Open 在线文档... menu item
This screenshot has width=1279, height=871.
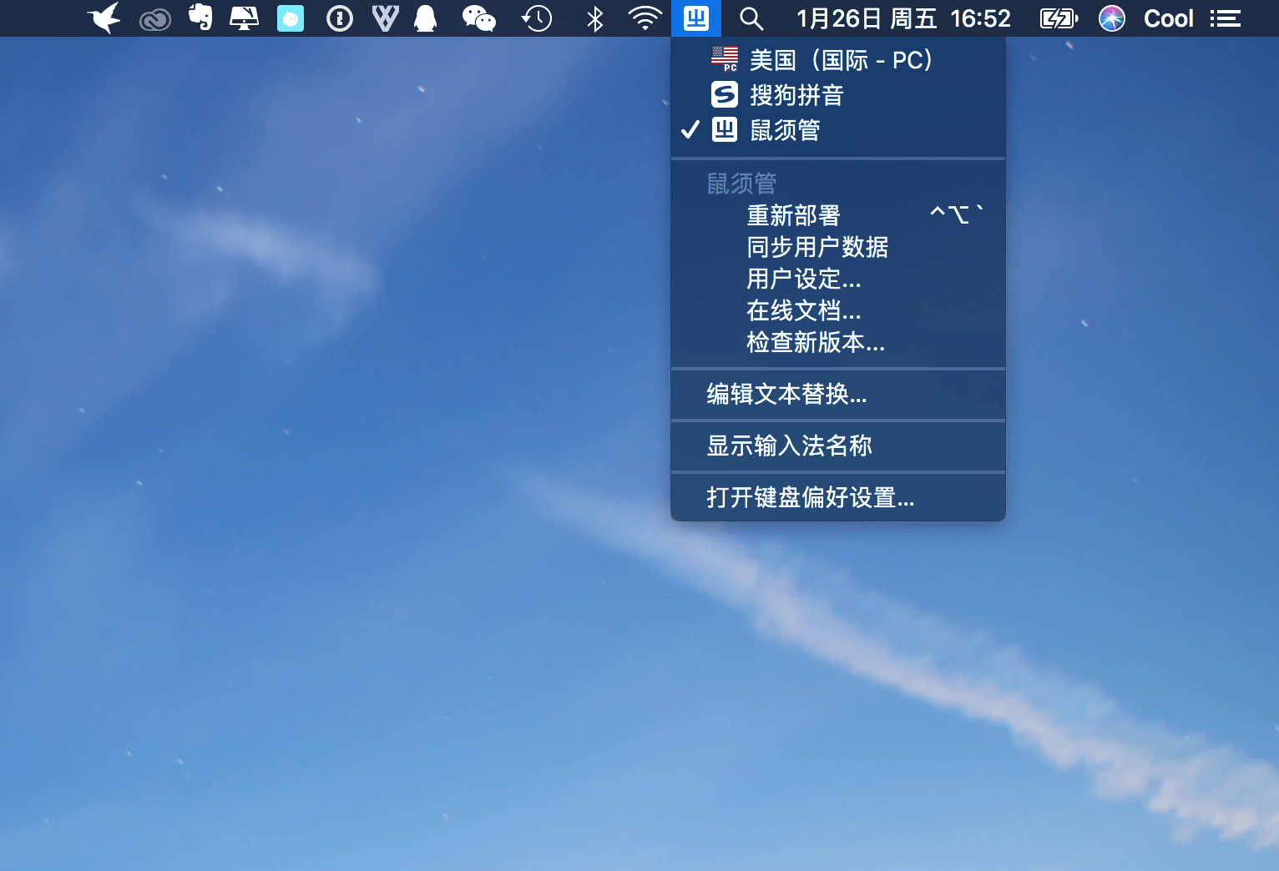point(838,310)
